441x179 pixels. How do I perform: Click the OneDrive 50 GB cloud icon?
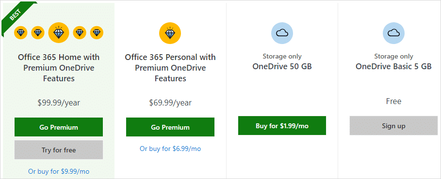[x=282, y=33]
